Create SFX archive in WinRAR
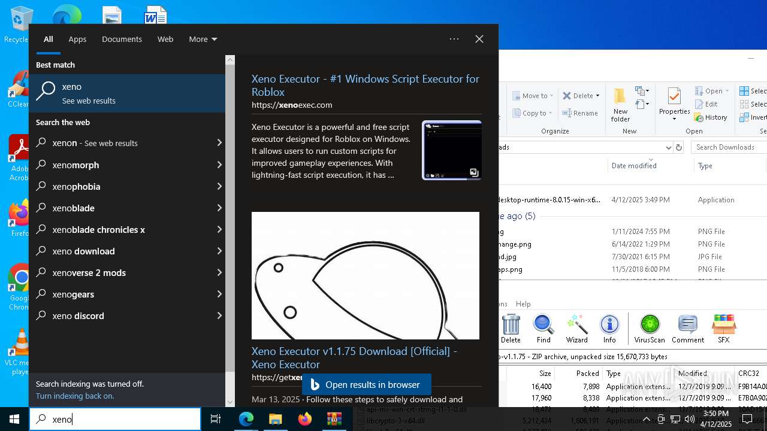Viewport: 767px width, 431px height. pos(723,329)
